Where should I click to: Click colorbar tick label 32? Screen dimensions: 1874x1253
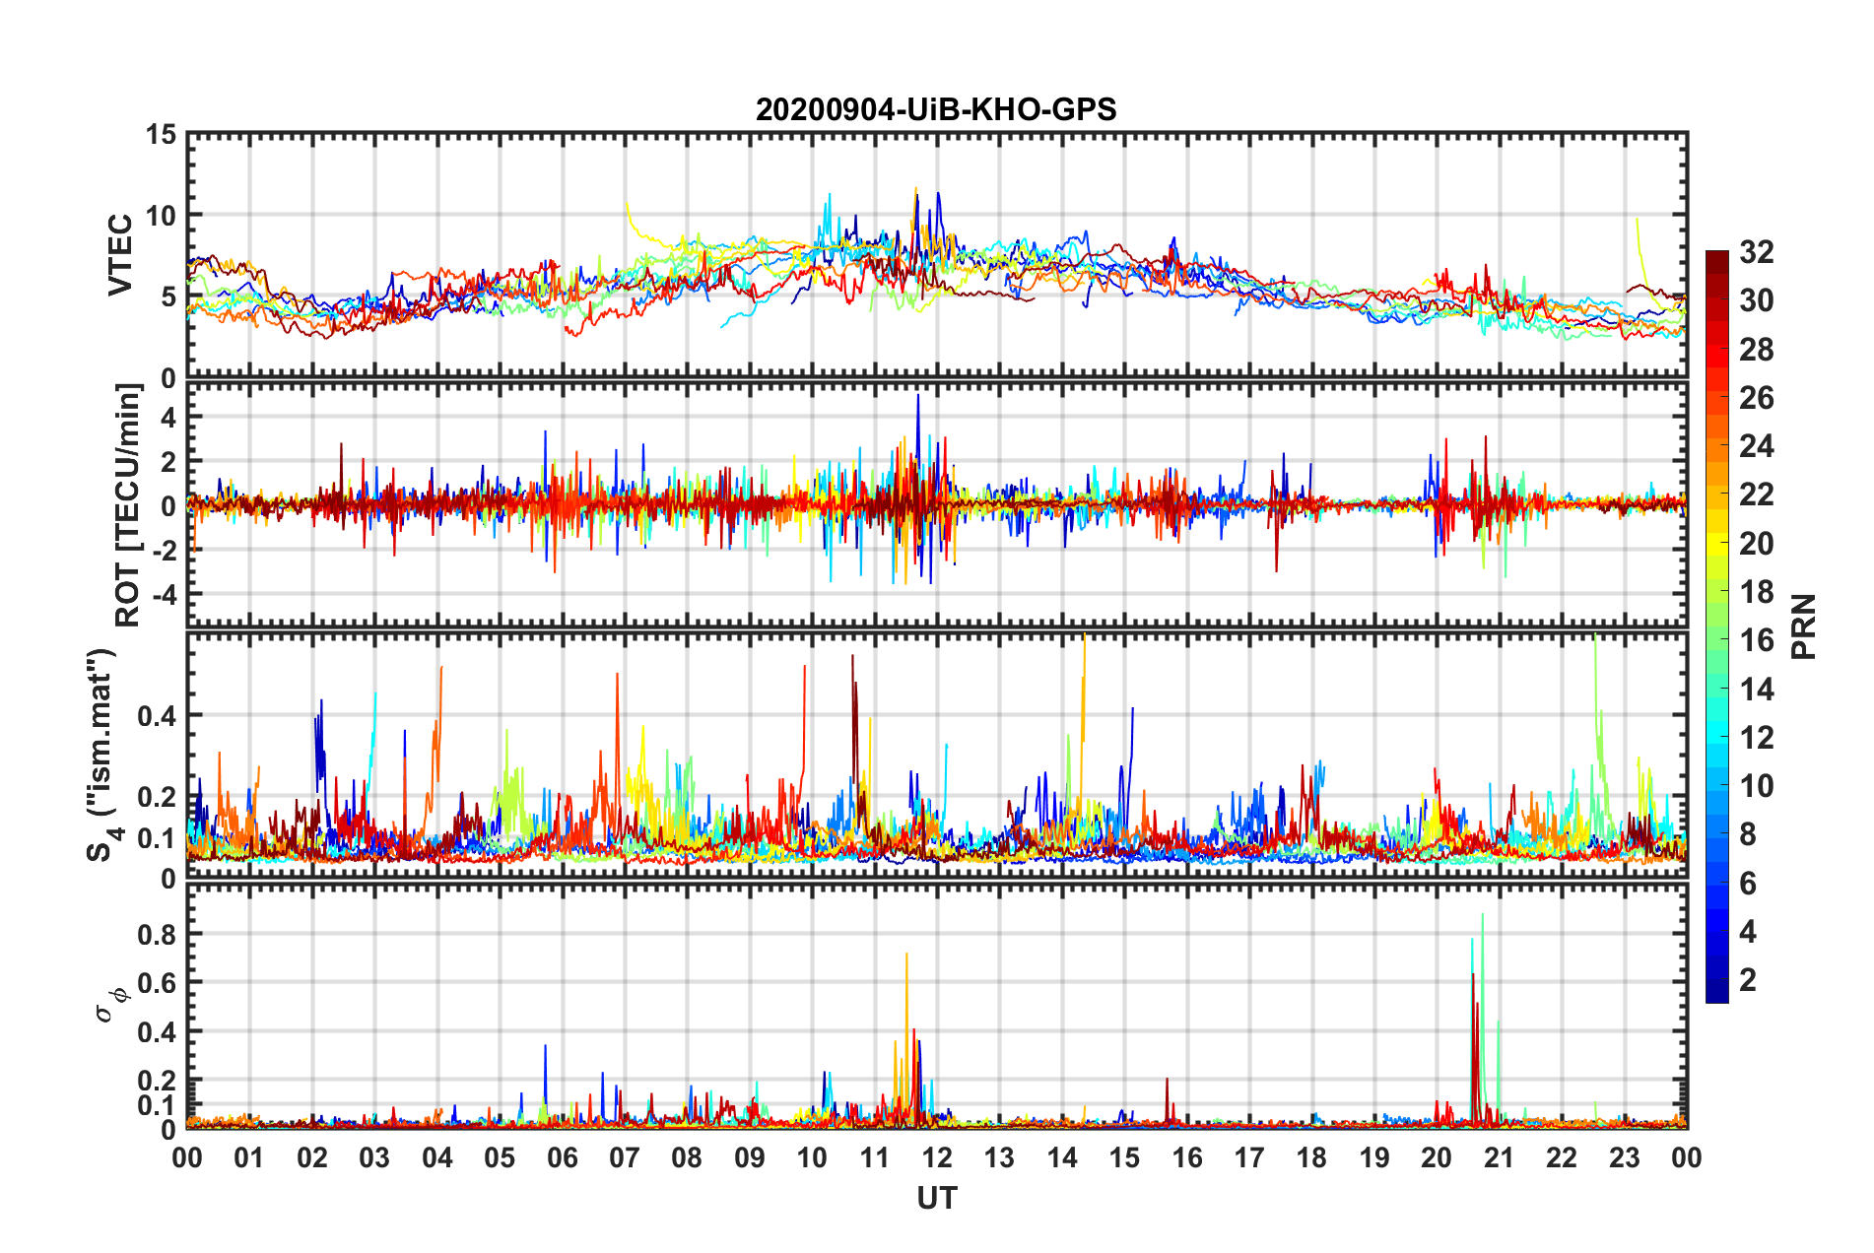[x=1756, y=252]
